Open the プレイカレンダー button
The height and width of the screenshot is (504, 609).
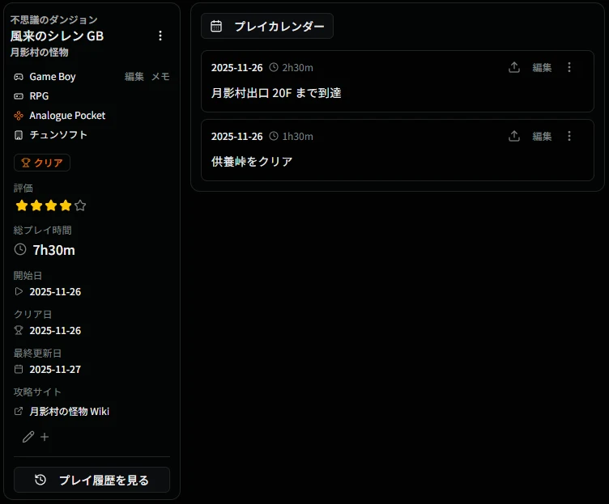267,26
